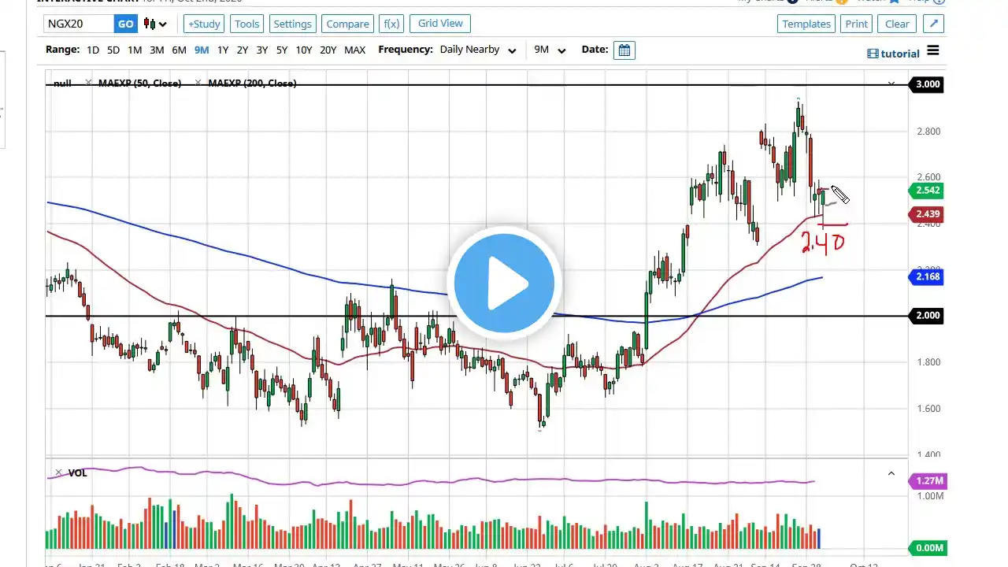This screenshot has height=567, width=1008.
Task: Click the 2.168 blue moving average label
Action: (x=926, y=276)
